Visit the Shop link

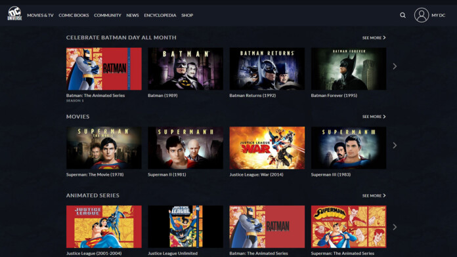[x=187, y=15]
